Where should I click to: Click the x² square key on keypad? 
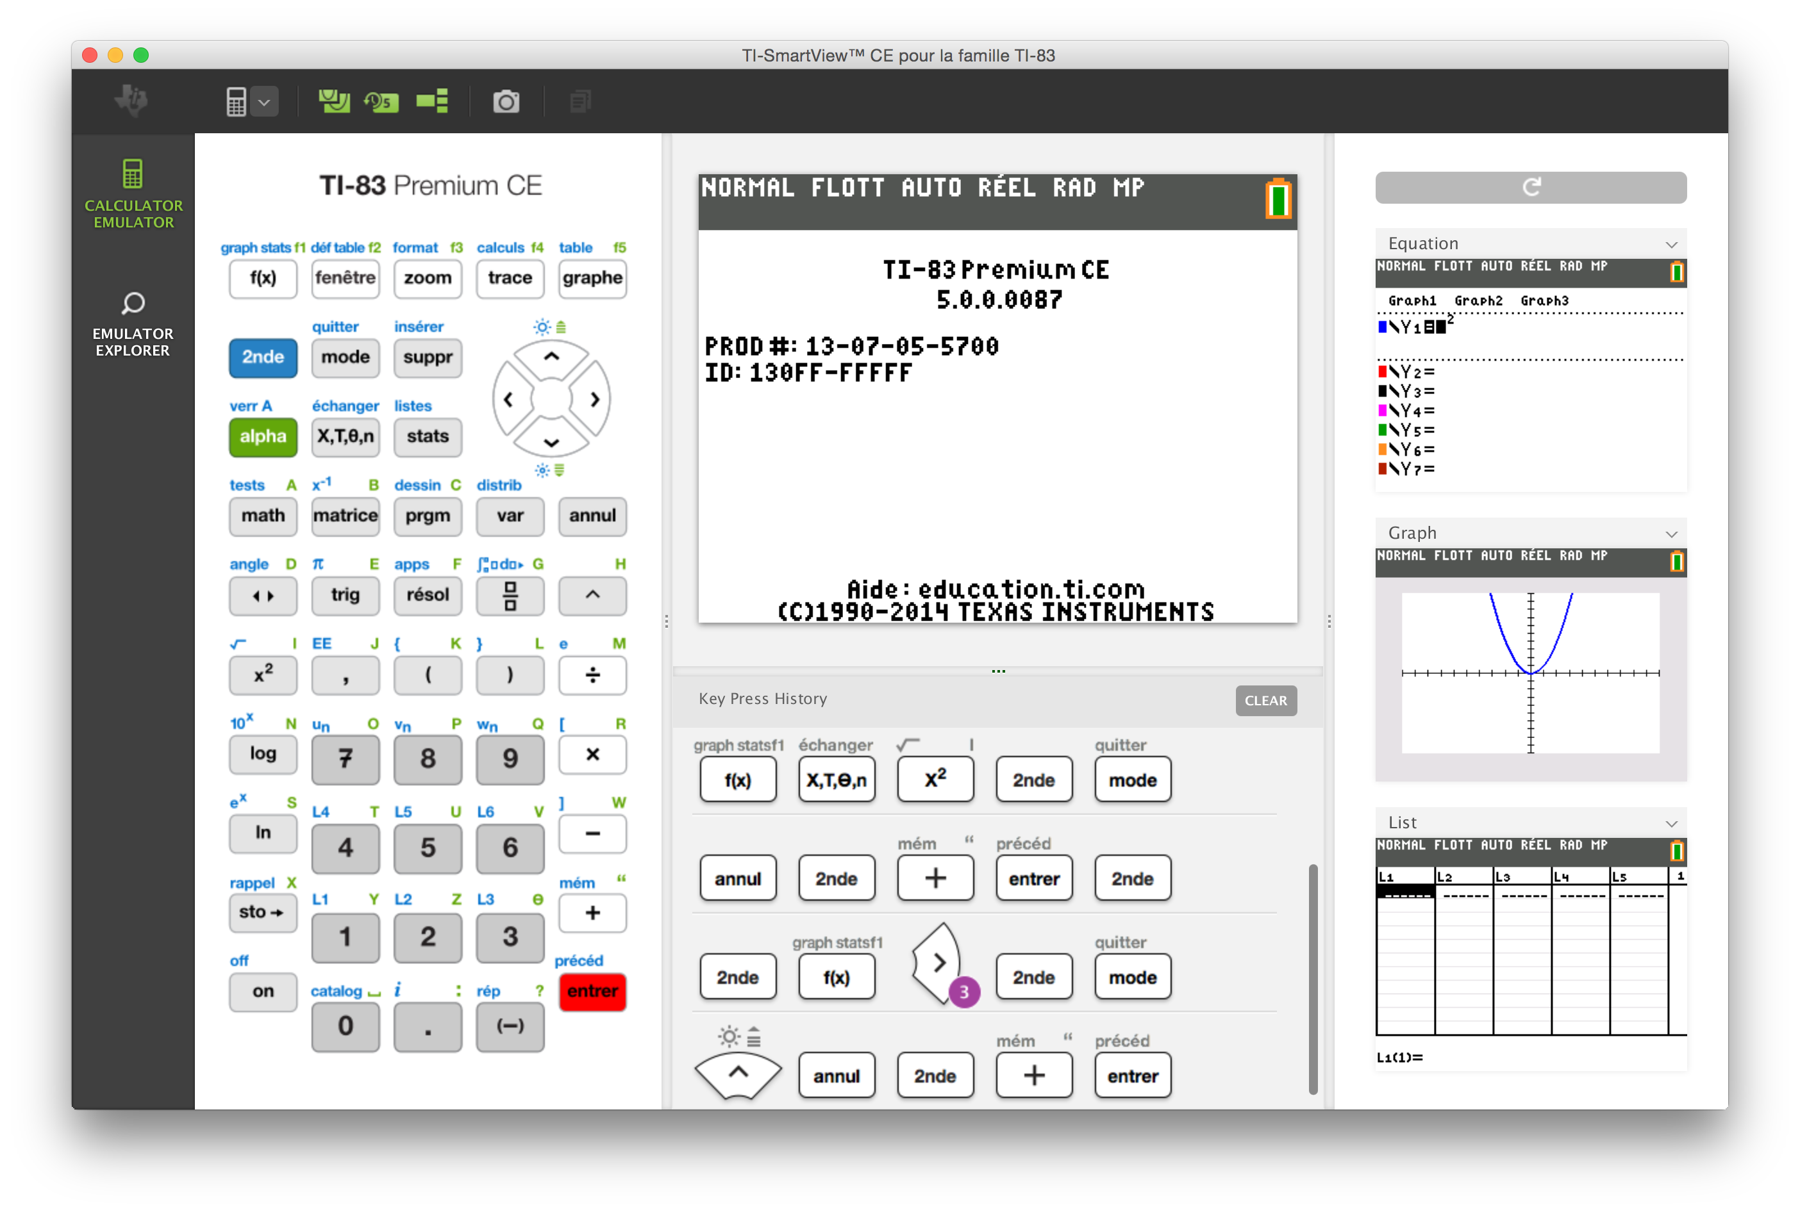coord(263,676)
